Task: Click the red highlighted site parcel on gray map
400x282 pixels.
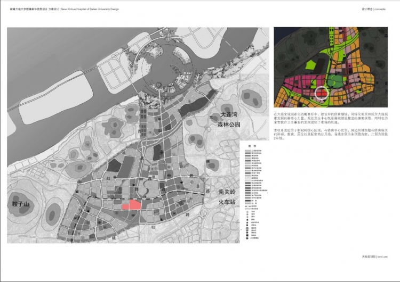Action: click(132, 205)
